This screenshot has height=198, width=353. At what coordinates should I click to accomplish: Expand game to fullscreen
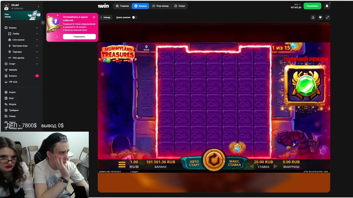click(x=327, y=17)
